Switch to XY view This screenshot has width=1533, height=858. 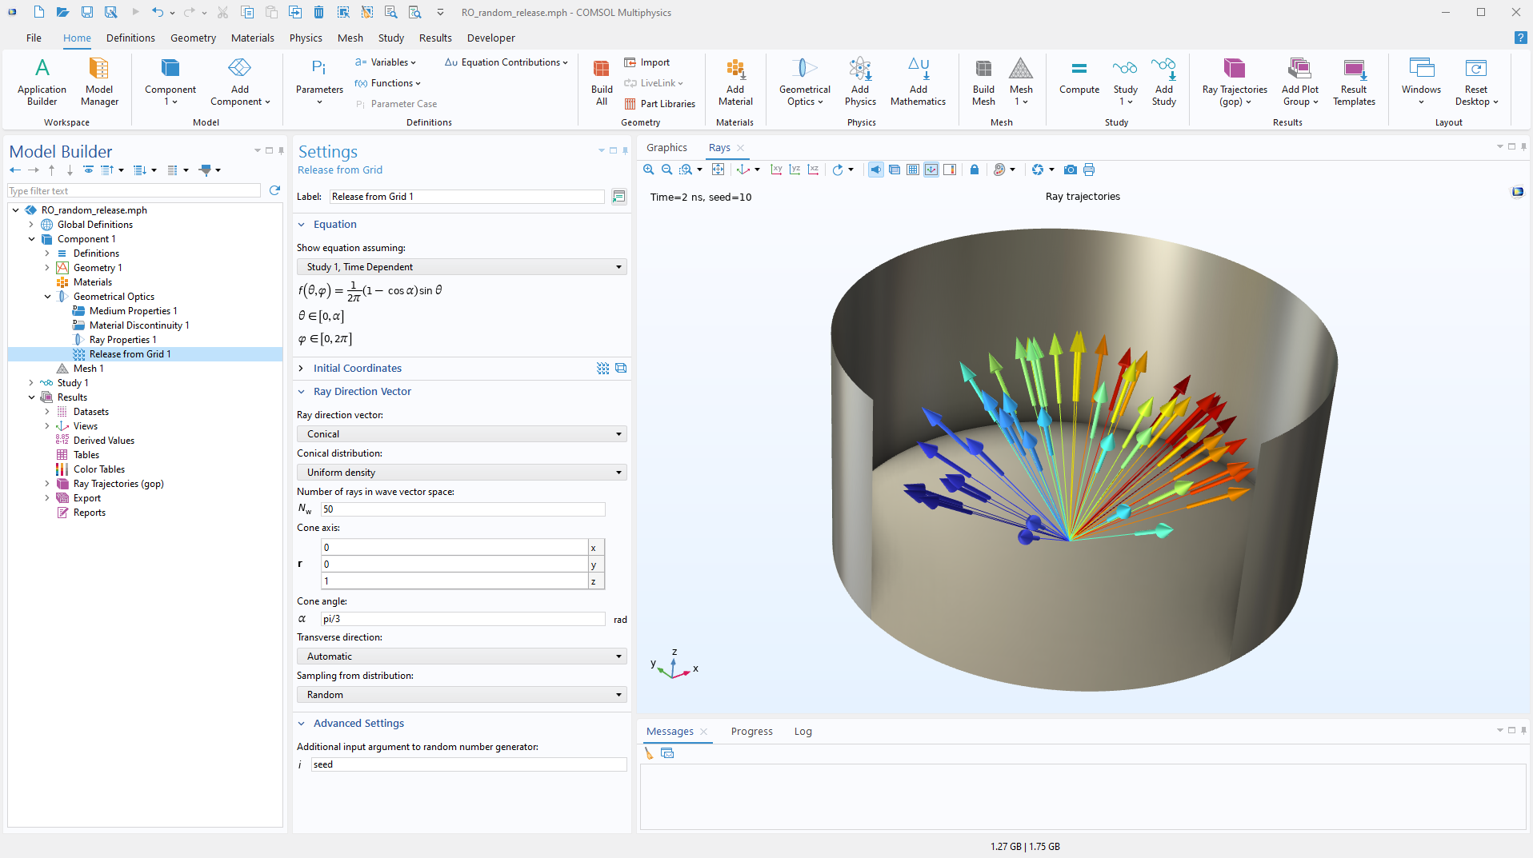(x=775, y=170)
